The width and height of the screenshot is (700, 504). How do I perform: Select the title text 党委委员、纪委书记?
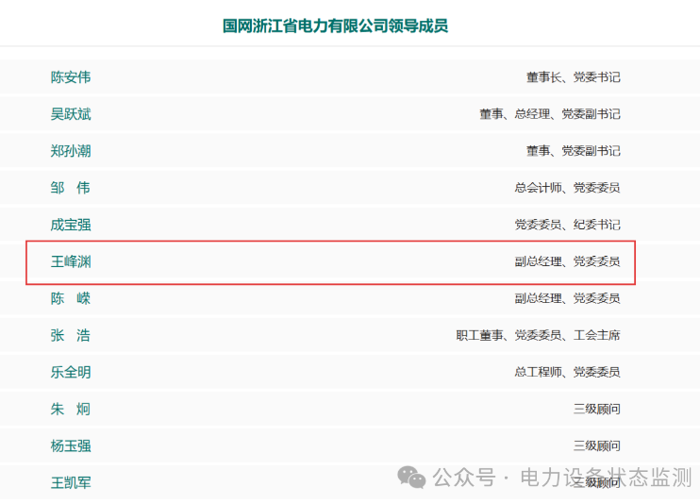tap(567, 225)
